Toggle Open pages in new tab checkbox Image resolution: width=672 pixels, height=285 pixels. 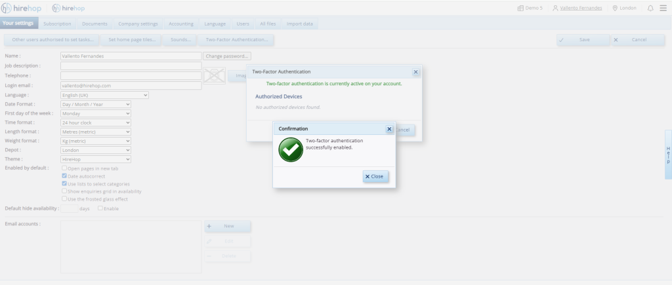tap(64, 168)
